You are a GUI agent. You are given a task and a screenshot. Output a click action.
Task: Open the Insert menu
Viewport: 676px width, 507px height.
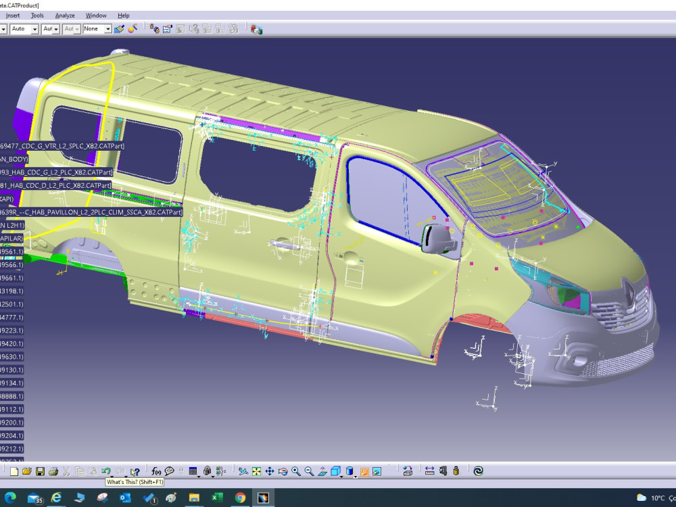point(12,16)
